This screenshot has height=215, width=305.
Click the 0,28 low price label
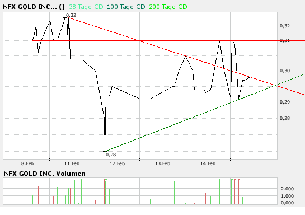click(111, 155)
